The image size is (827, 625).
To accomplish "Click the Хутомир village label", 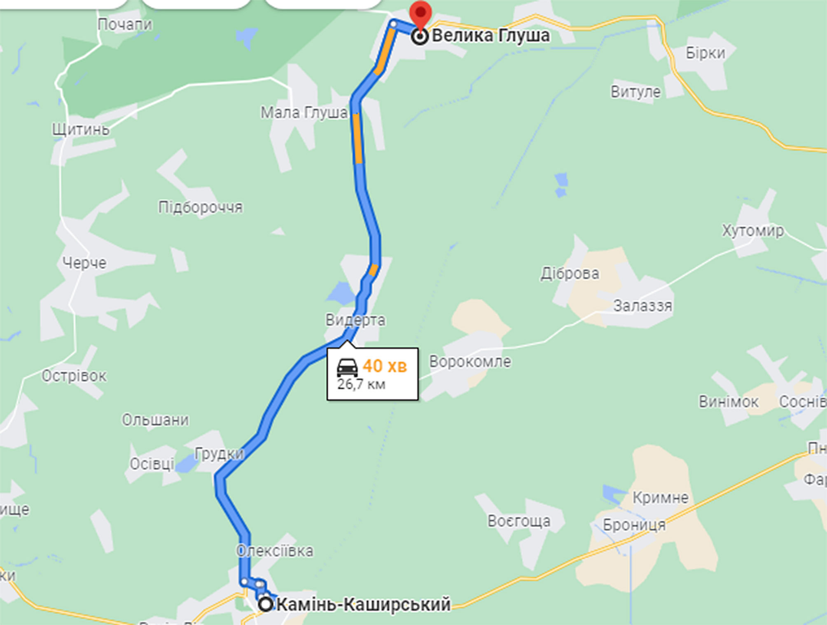I will tap(753, 230).
